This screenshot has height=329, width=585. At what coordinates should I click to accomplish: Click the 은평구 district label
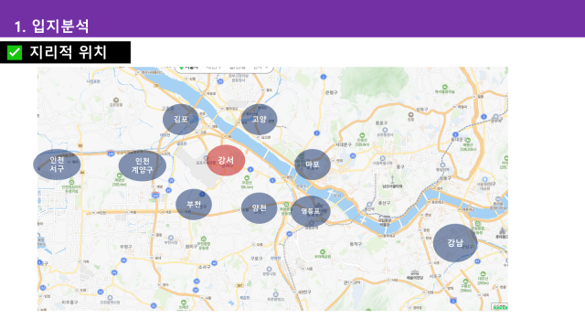(x=331, y=92)
